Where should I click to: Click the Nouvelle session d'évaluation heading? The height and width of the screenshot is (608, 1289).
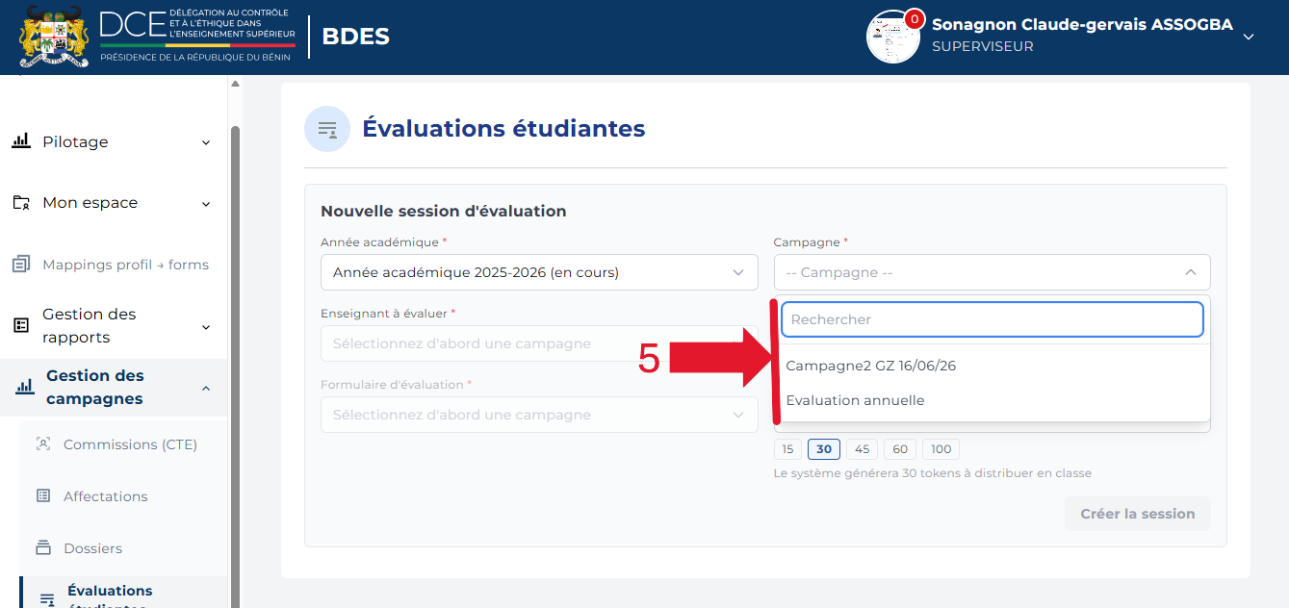click(x=443, y=211)
